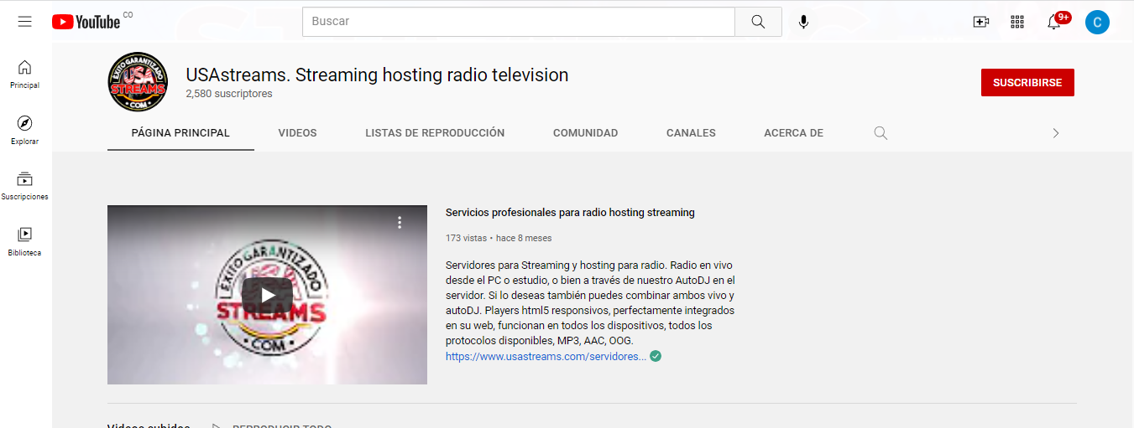Viewport: 1134px width, 428px height.
Task: Show more channel tabs arrow
Action: [x=1056, y=133]
